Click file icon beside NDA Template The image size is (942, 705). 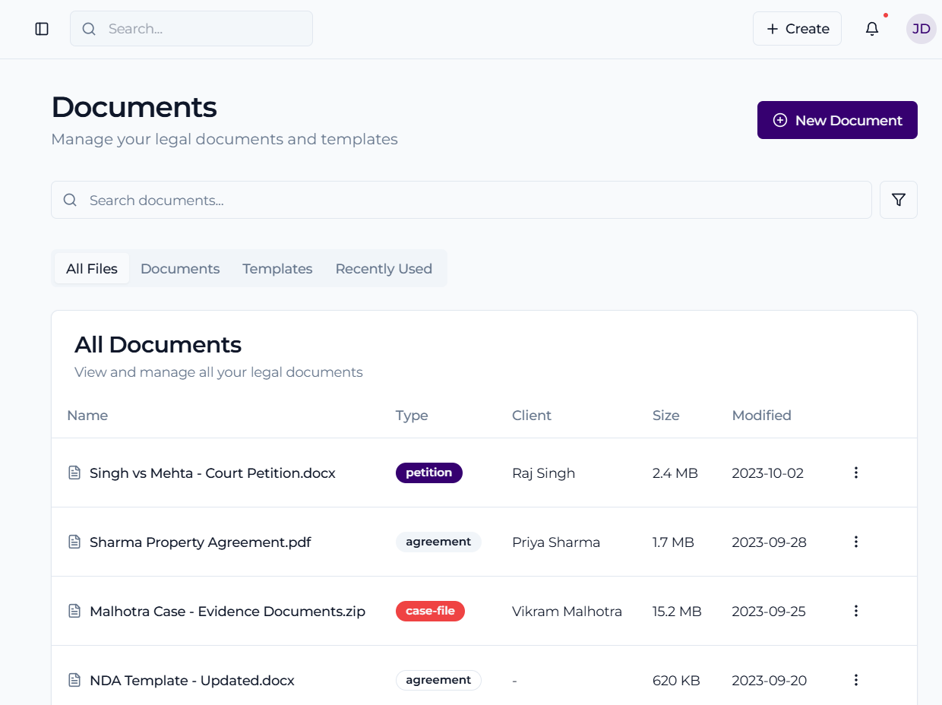(74, 681)
